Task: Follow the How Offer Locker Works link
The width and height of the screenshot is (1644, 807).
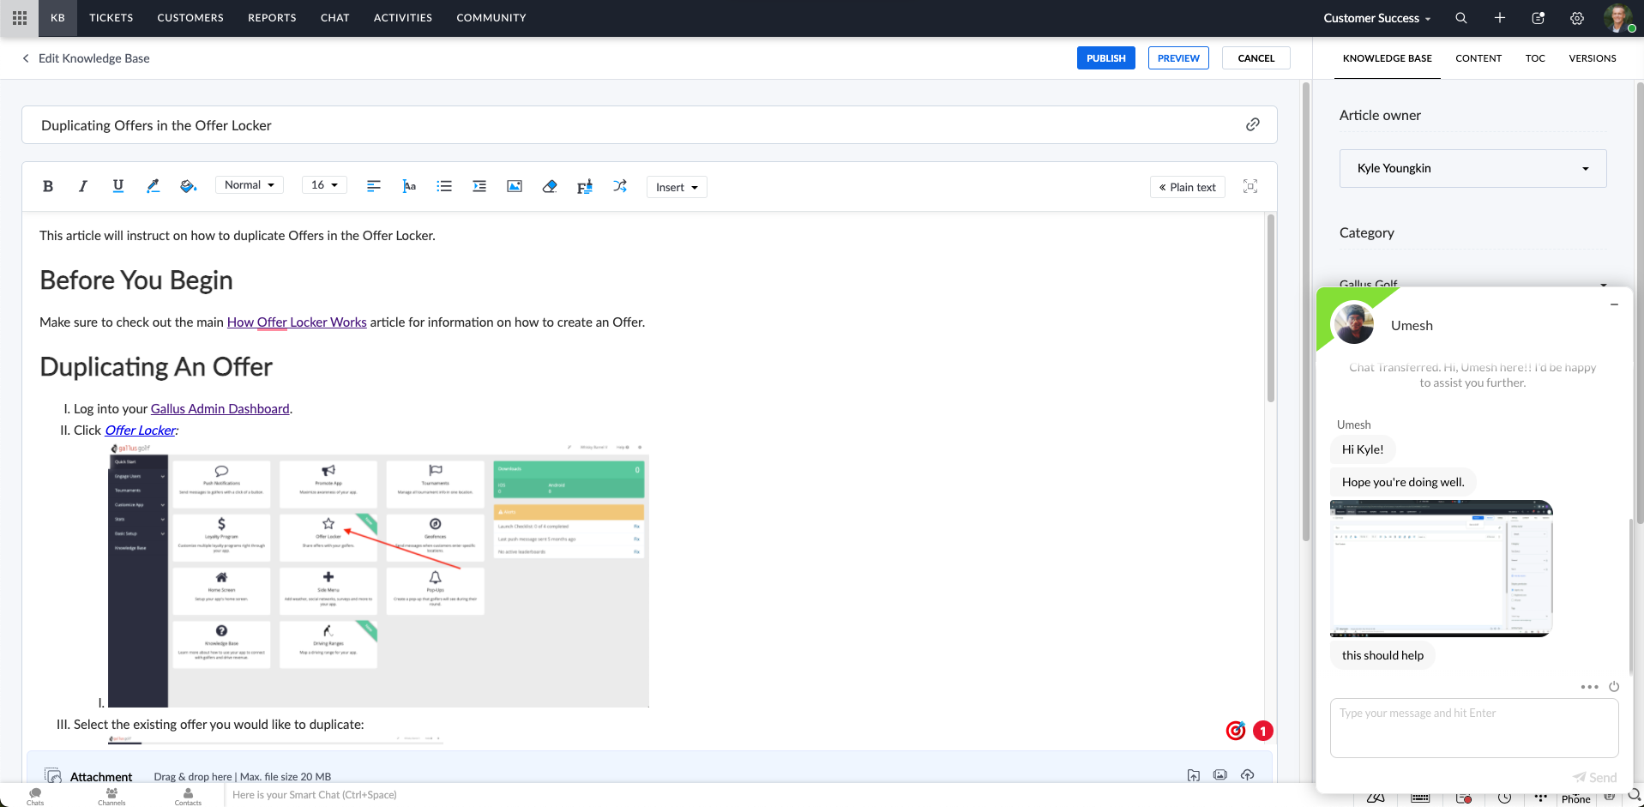Action: (297, 322)
